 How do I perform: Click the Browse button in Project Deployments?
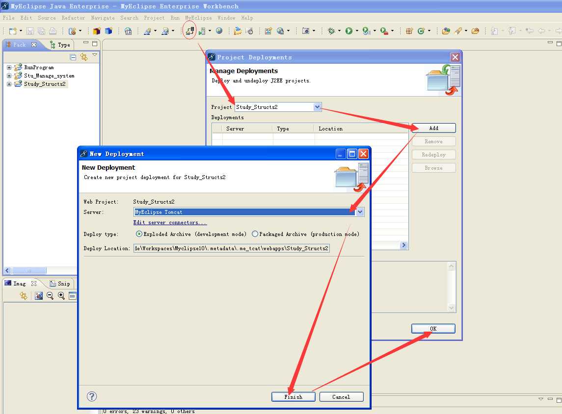point(434,168)
